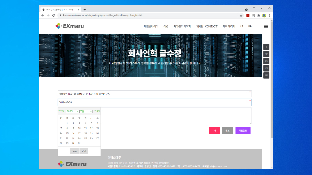Select day 10 in the calendar
Image resolution: width=312 pixels, height=175 pixels.
pos(79,129)
